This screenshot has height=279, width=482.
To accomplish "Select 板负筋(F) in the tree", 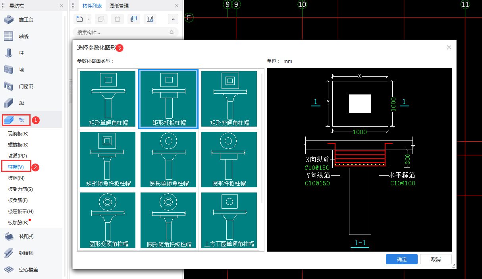I will click(18, 200).
